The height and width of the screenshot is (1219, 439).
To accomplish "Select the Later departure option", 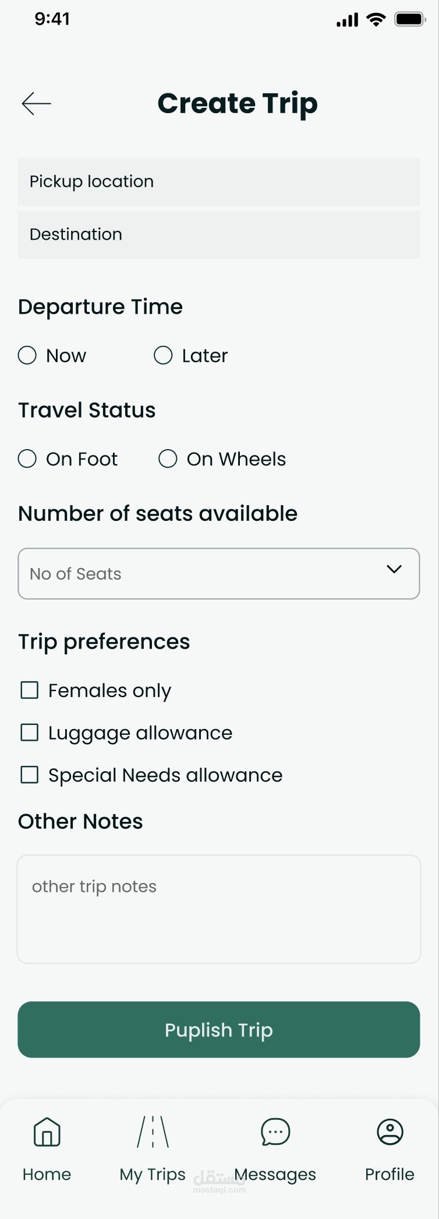I will [163, 355].
